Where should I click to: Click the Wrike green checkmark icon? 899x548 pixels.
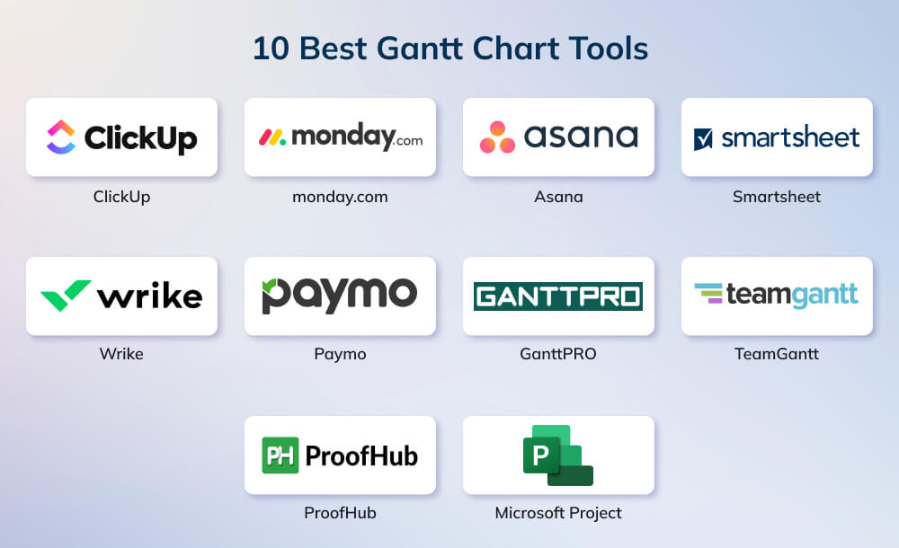click(64, 296)
